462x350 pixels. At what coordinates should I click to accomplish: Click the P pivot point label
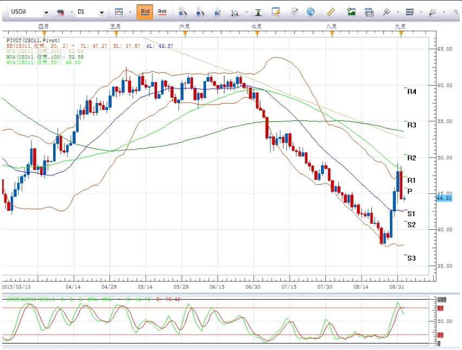tap(409, 191)
